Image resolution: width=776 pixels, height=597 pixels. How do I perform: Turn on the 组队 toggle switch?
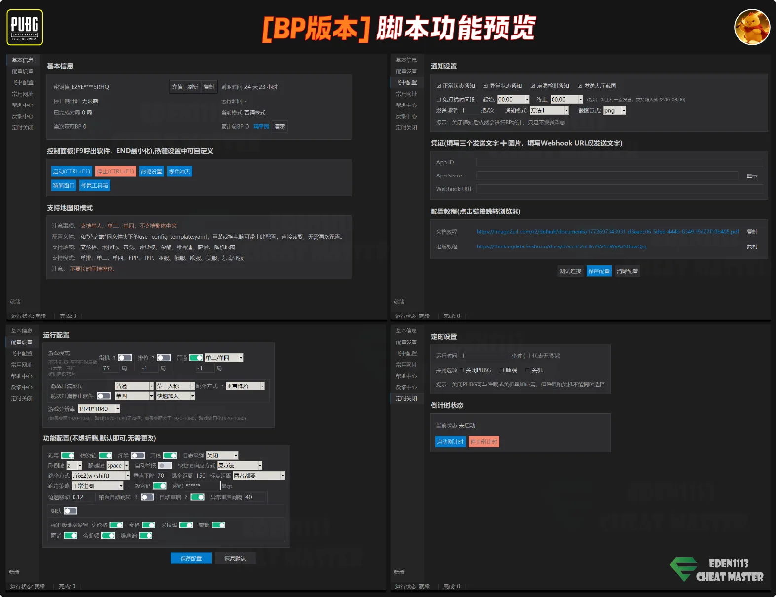click(71, 511)
